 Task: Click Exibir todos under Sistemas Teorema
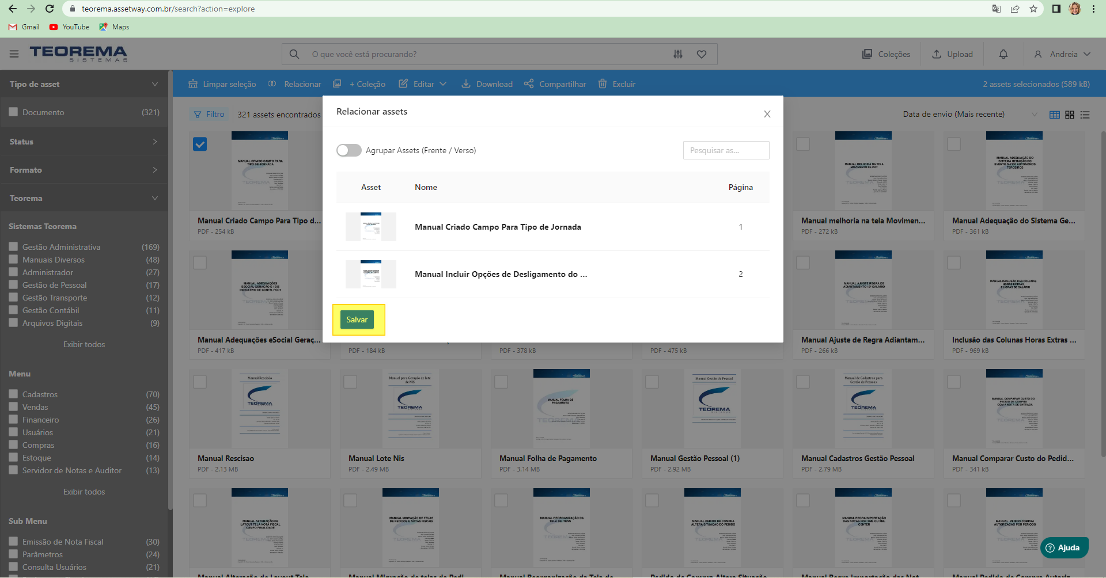coord(84,344)
